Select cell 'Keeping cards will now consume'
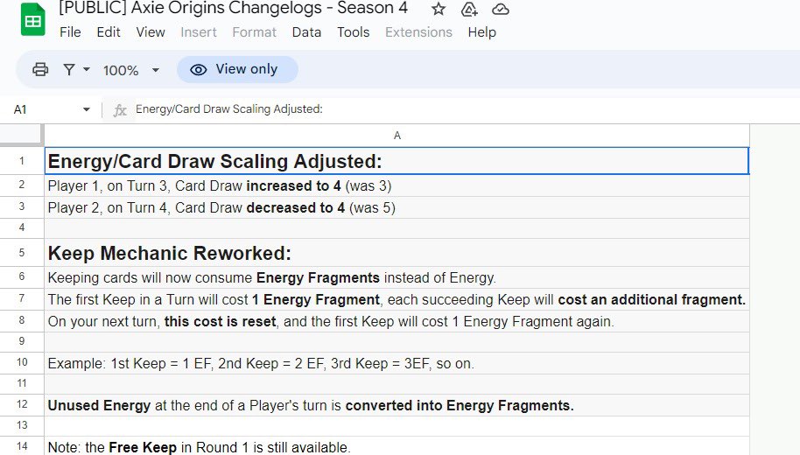This screenshot has height=455, width=800. (397, 277)
